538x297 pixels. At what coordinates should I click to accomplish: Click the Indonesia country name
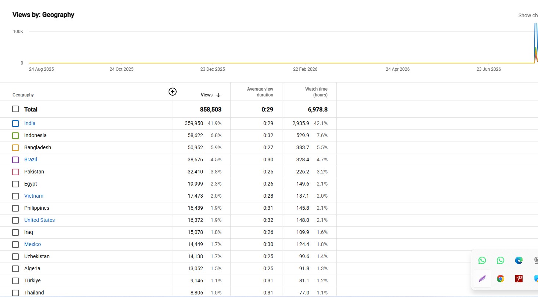(x=35, y=135)
